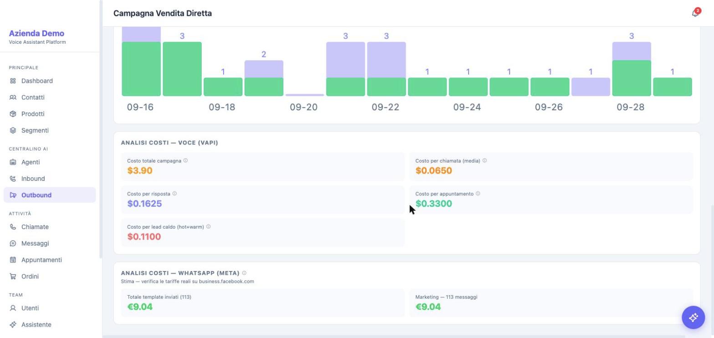Open notifications bell with badge 2
714x338 pixels.
695,13
